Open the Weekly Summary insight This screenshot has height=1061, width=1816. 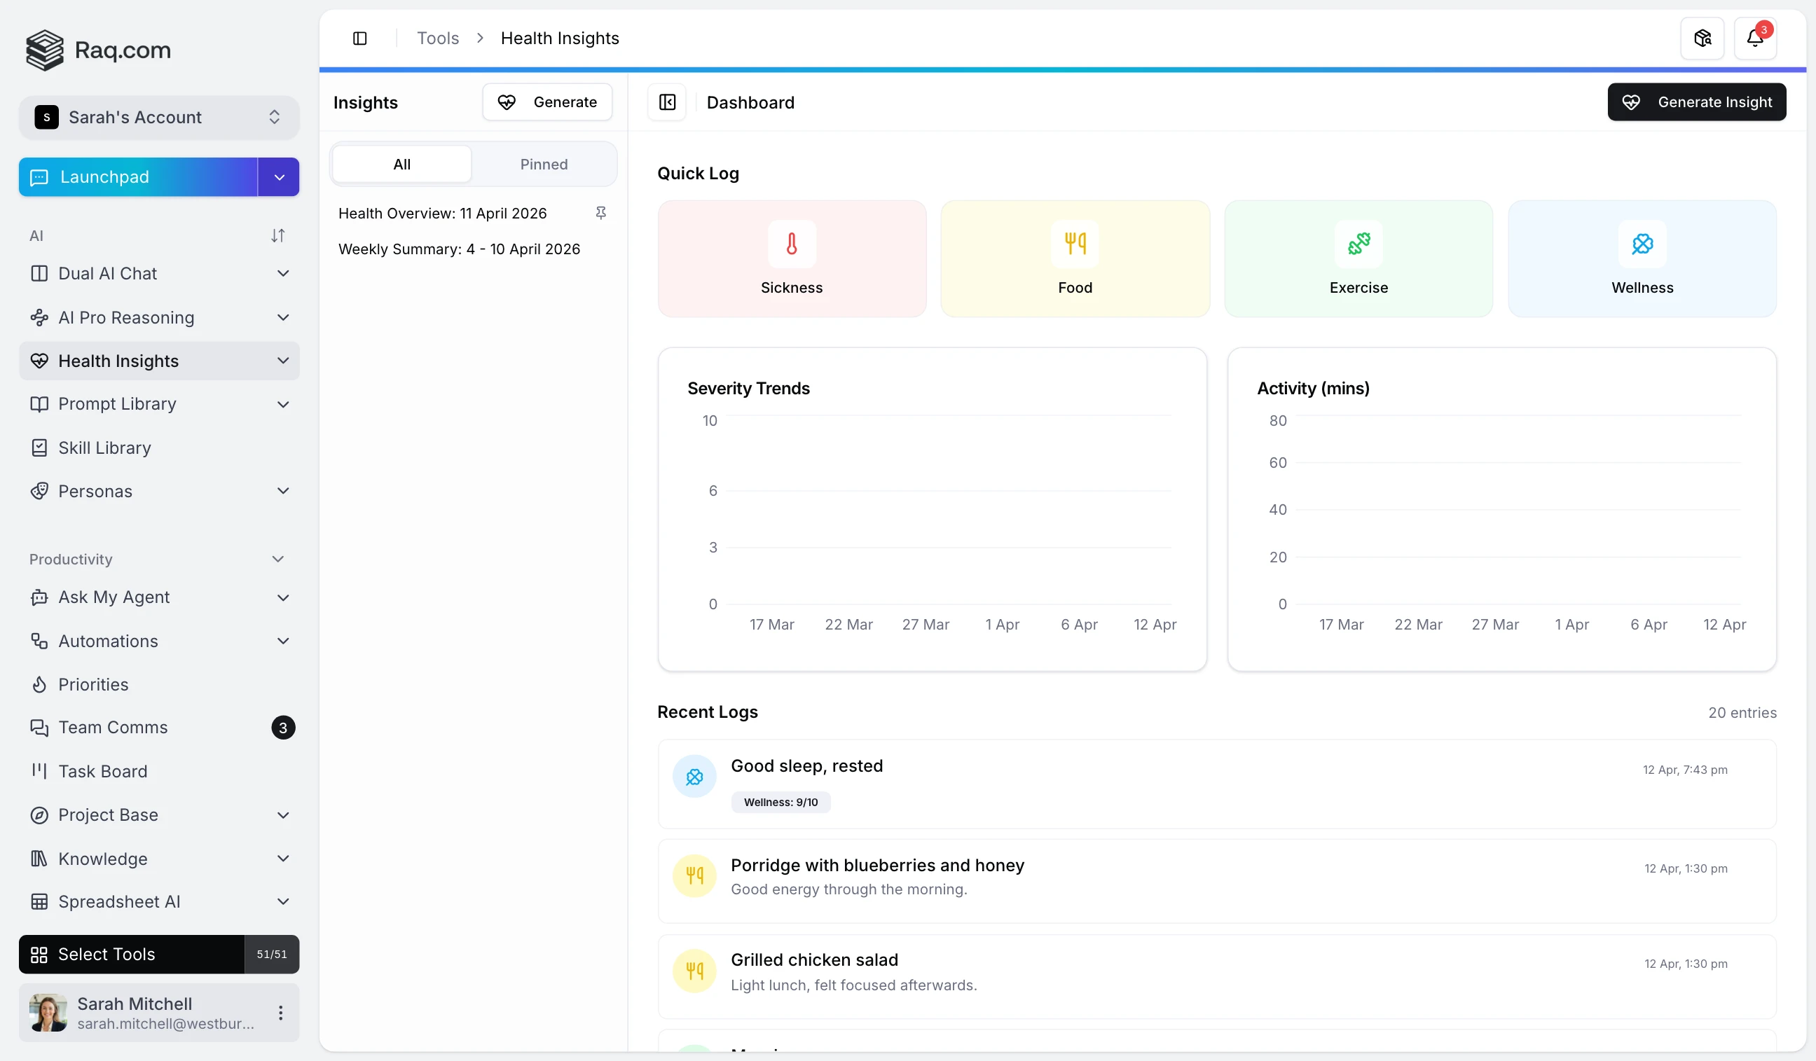(x=459, y=249)
